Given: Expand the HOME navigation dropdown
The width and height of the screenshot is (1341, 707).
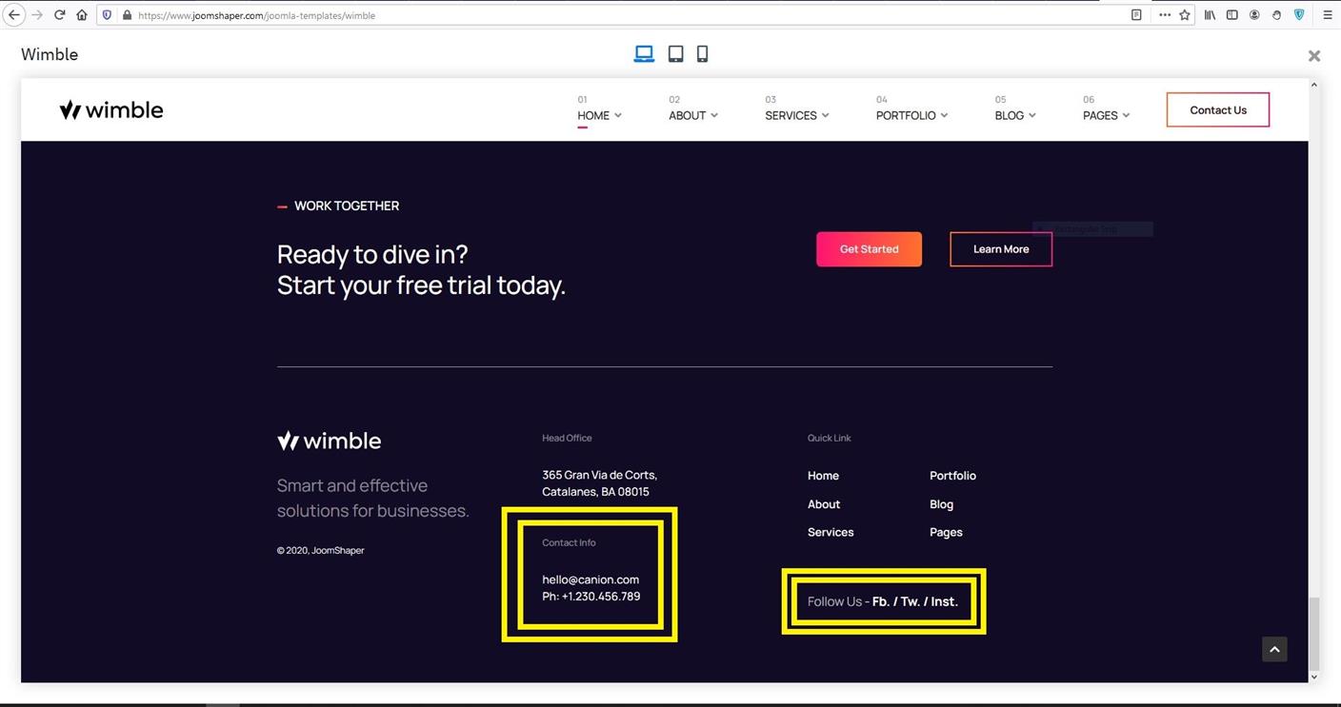Looking at the screenshot, I should click(x=599, y=115).
